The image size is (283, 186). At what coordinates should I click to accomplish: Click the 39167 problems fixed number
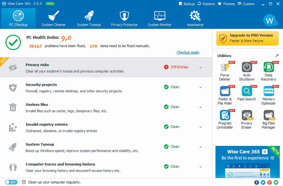click(x=35, y=46)
